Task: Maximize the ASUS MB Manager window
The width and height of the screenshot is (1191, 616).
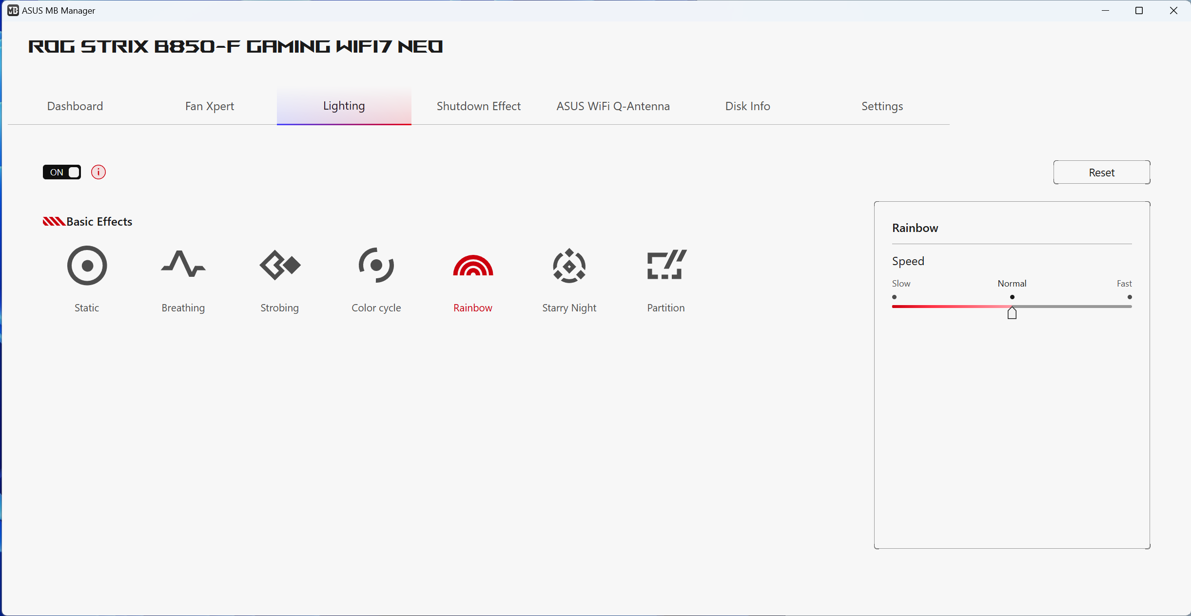Action: (1139, 11)
